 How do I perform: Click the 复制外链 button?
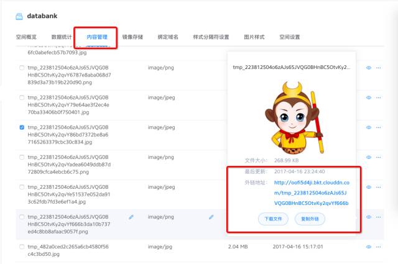[310, 219]
